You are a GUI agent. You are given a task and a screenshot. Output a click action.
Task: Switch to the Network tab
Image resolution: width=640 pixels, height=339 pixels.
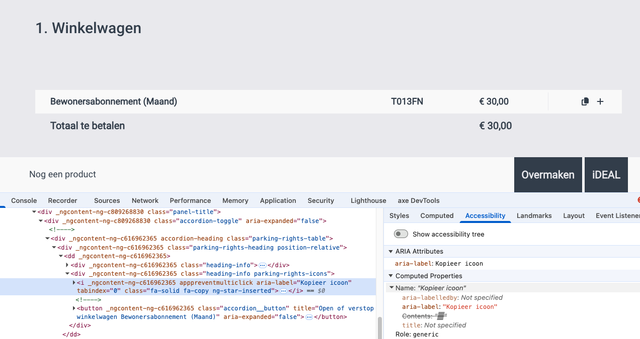145,200
